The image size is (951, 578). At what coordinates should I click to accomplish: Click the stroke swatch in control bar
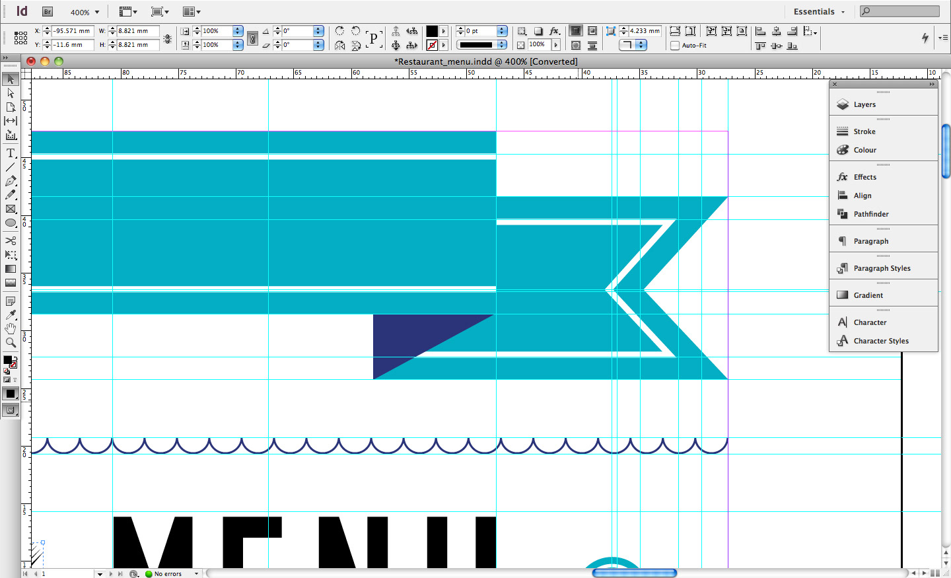pyautogui.click(x=432, y=46)
